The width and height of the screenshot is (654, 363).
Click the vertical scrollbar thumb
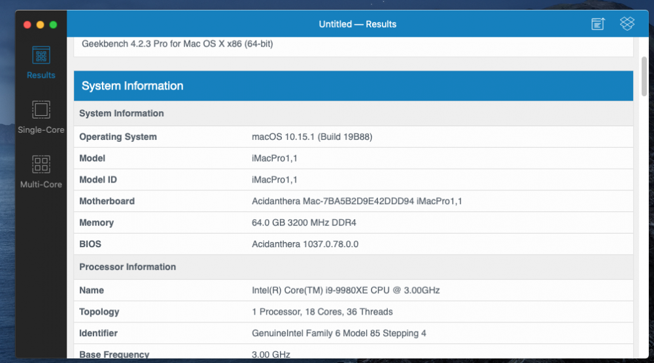[x=644, y=77]
